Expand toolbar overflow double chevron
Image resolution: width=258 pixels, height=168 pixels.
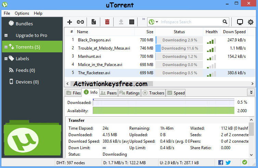[x=144, y=19]
